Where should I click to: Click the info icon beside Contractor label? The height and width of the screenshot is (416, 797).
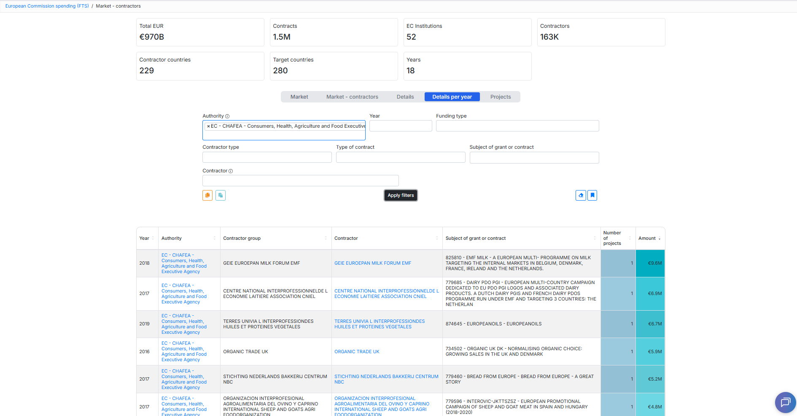pos(231,171)
